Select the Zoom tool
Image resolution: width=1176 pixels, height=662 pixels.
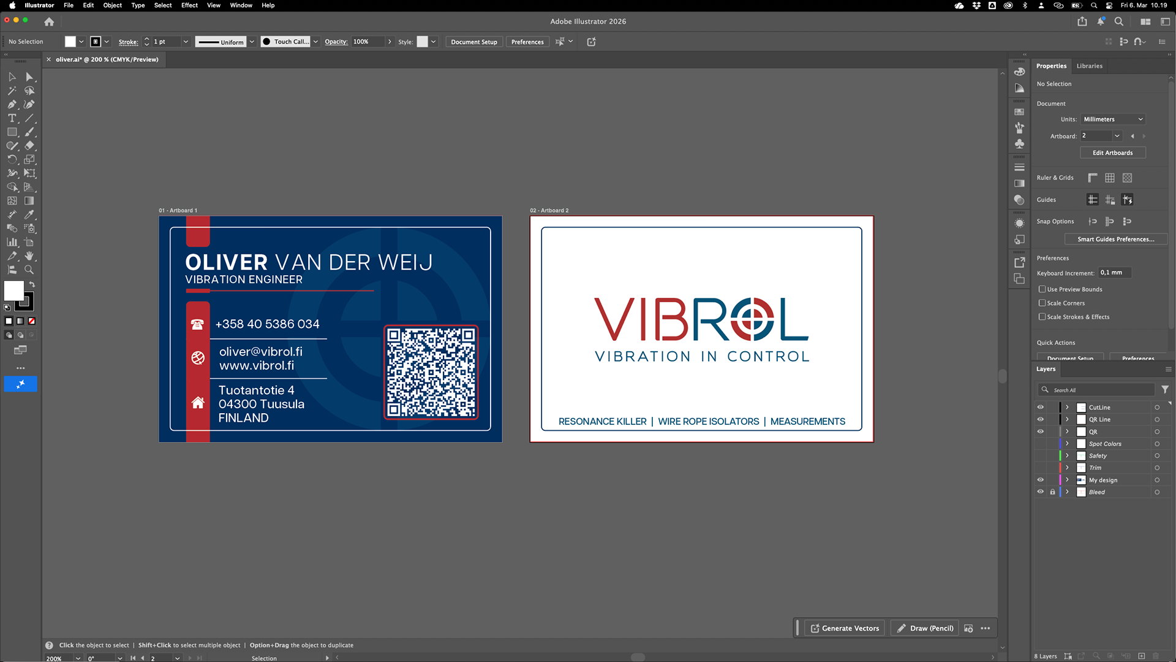click(x=29, y=270)
